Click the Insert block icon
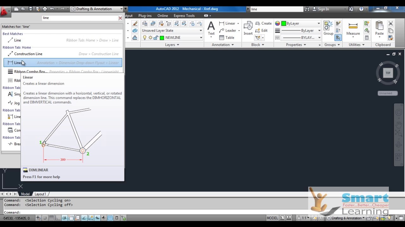The height and width of the screenshot is (227, 405). (x=248, y=28)
